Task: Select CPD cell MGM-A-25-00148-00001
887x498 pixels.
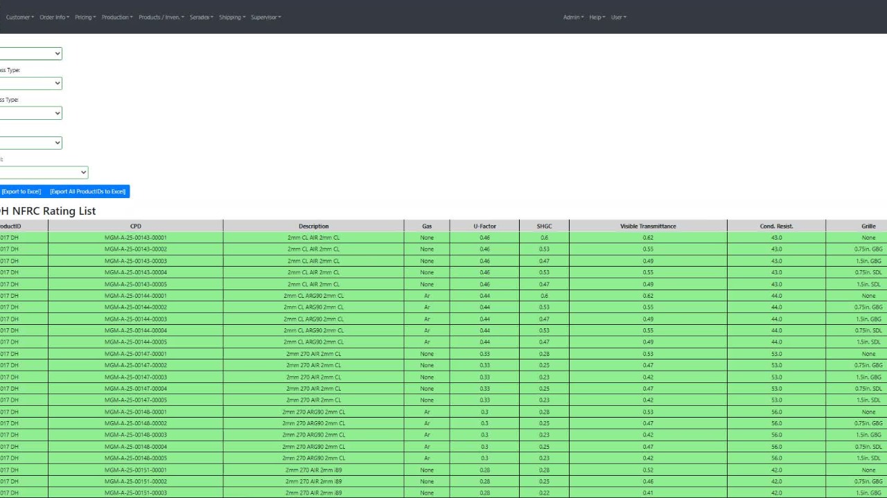Action: (136, 412)
